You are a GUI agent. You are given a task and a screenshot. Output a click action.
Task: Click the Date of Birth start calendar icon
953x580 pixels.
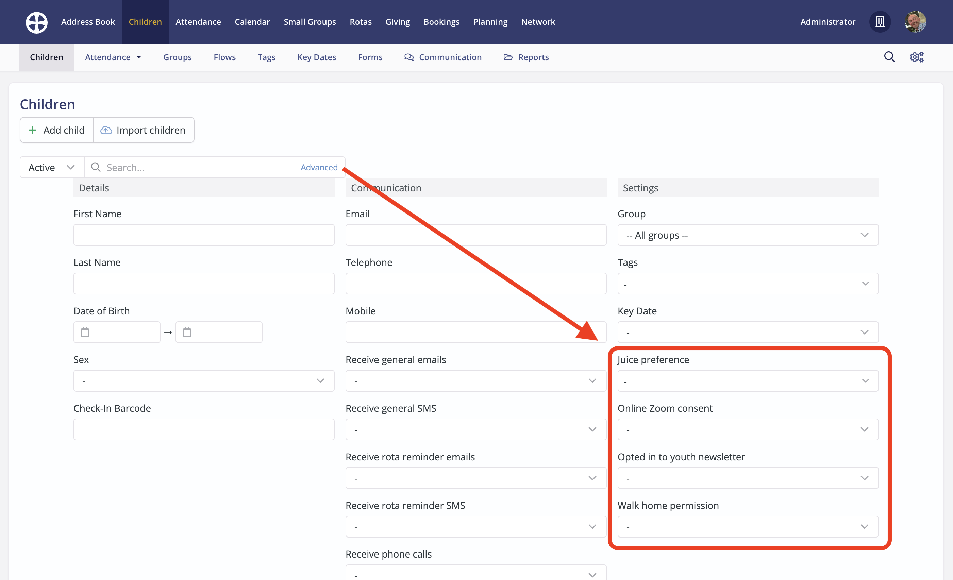[85, 332]
